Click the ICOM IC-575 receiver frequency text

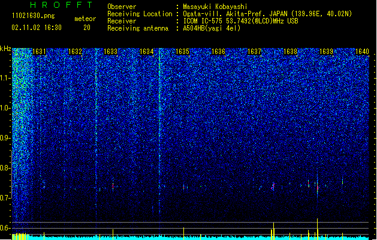tap(241, 21)
